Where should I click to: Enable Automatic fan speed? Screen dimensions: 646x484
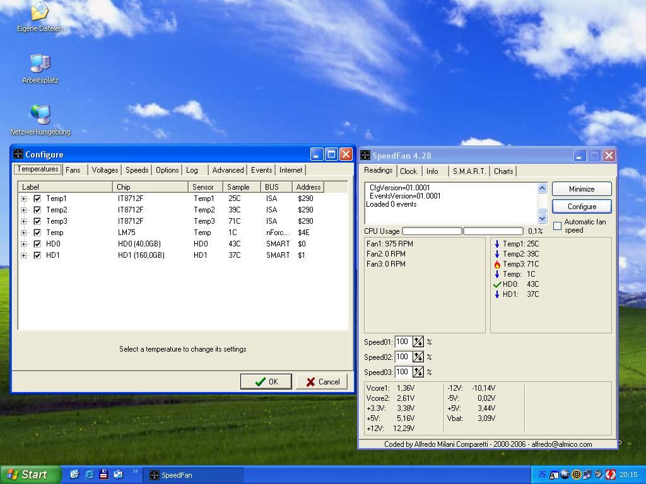[x=558, y=226]
